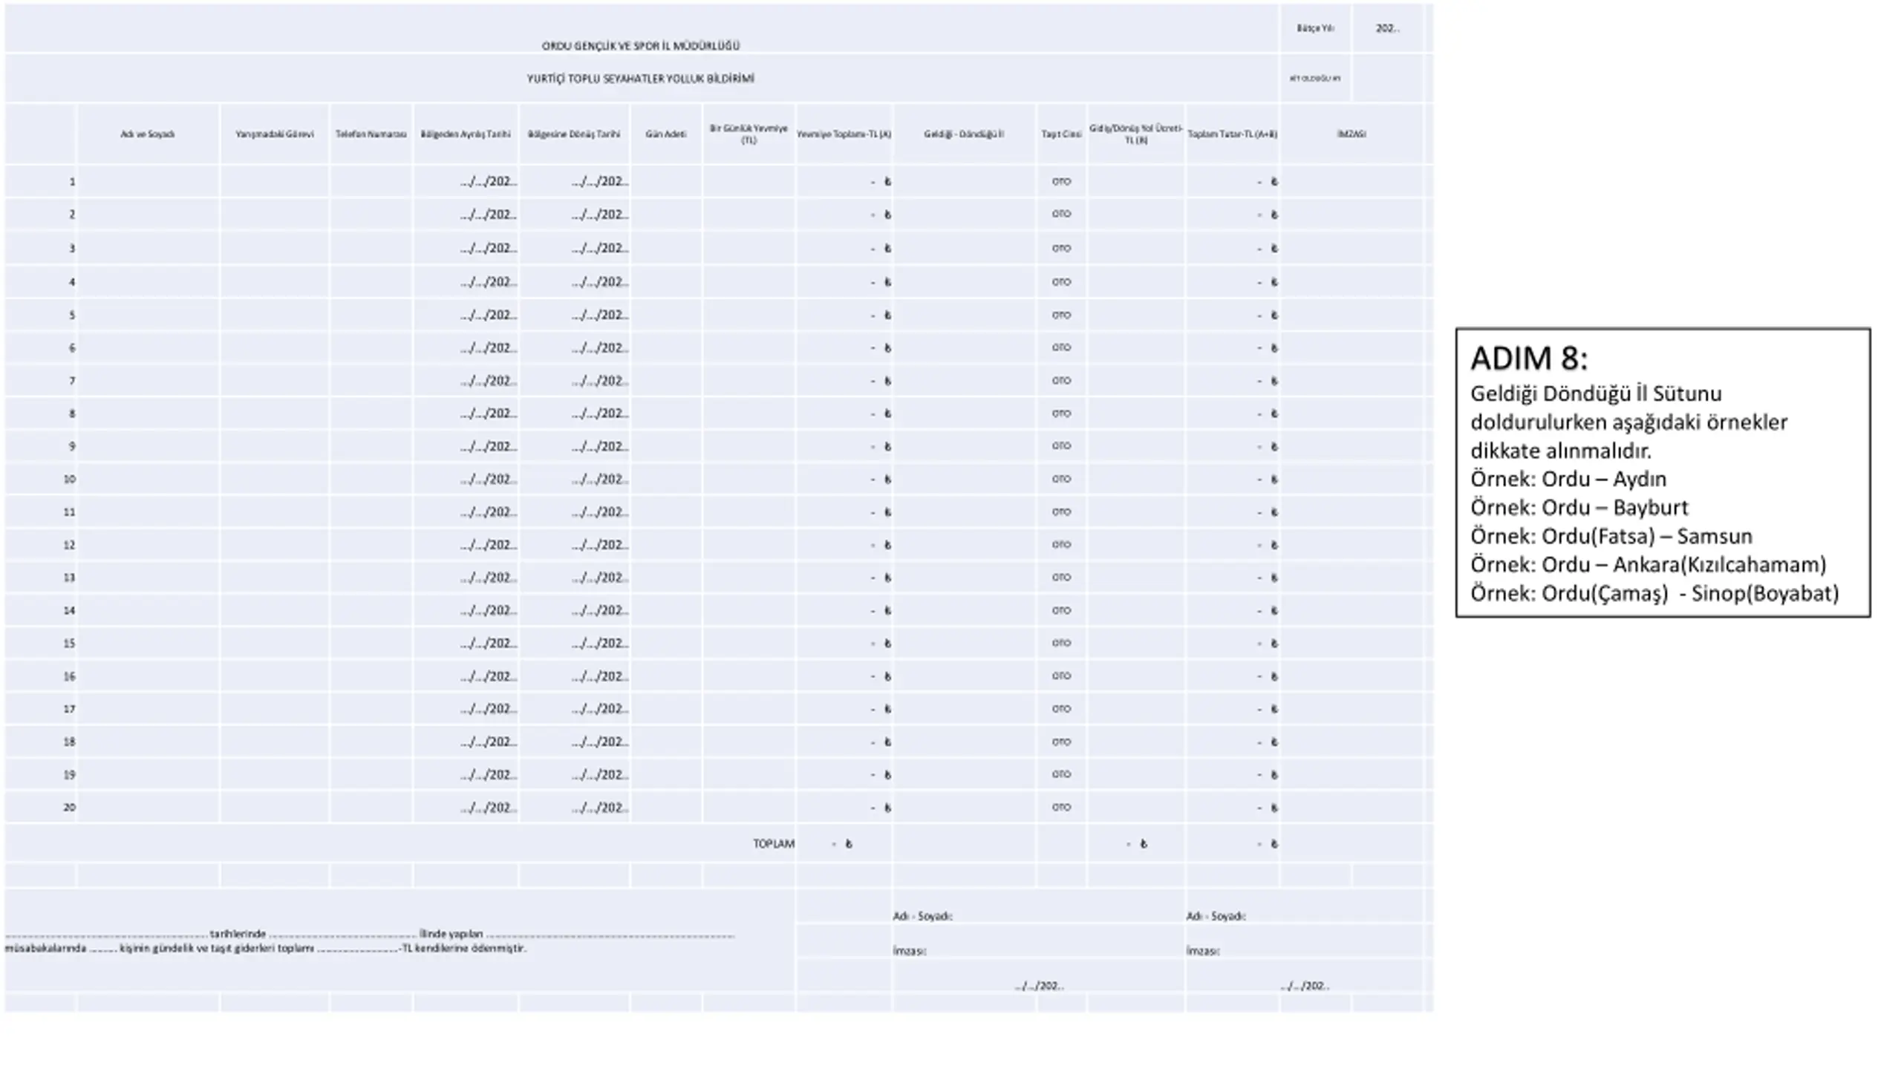The width and height of the screenshot is (1901, 1069).
Task: Click the 'Gidiş/Dönüş Yol Ücreti-TL (B)' header
Action: point(1135,134)
